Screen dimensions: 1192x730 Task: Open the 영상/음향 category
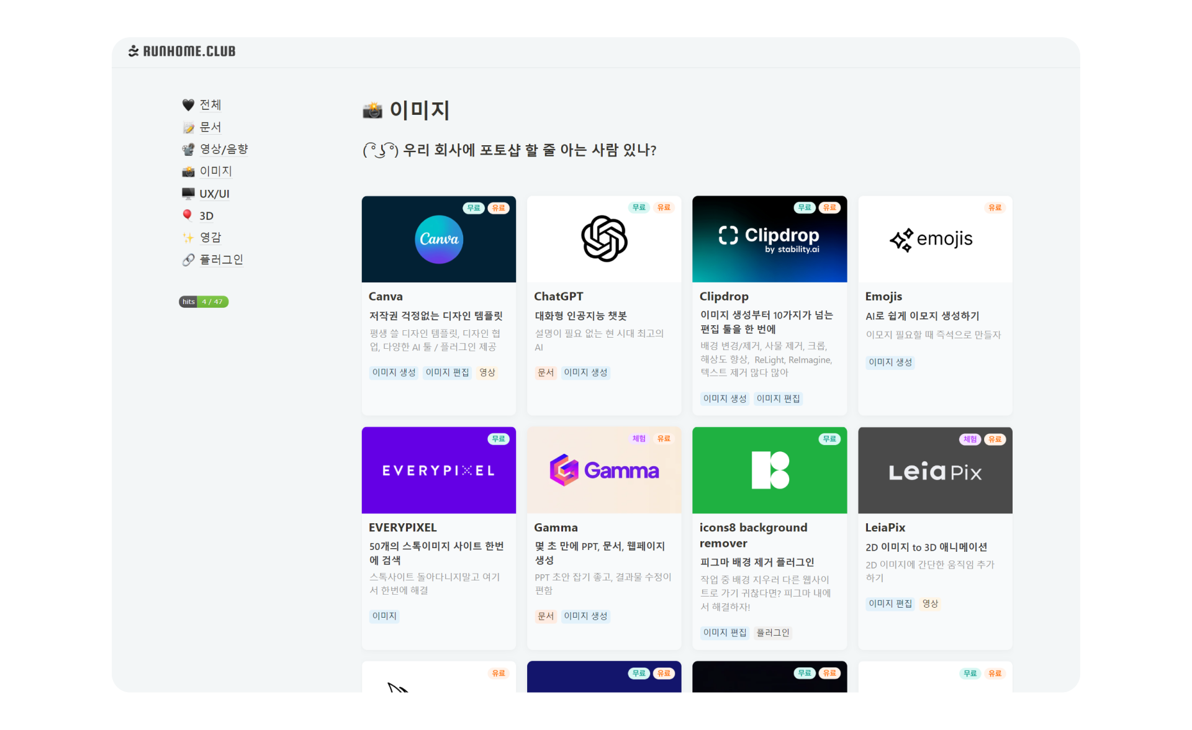click(223, 149)
